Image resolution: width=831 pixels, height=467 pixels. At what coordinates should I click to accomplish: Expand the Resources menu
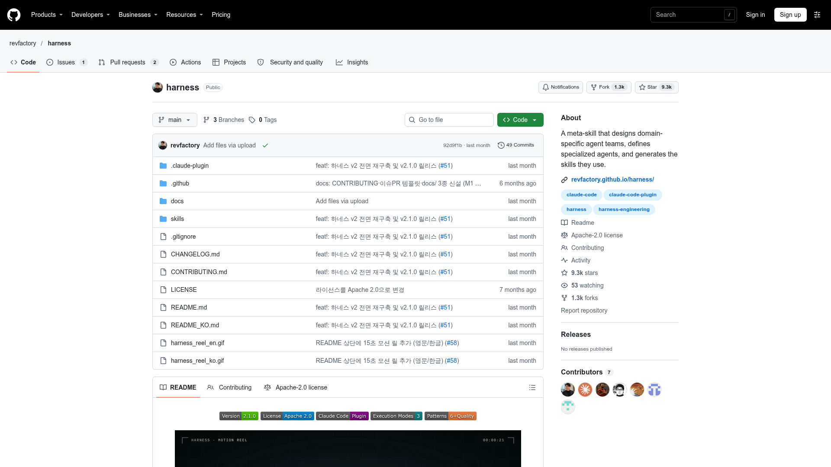tap(184, 15)
